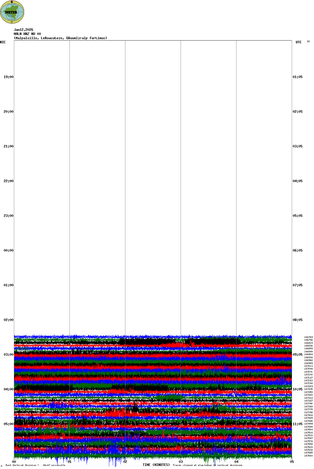
Task: Click the 01:05 UTC time marker
Action: (x=298, y=77)
